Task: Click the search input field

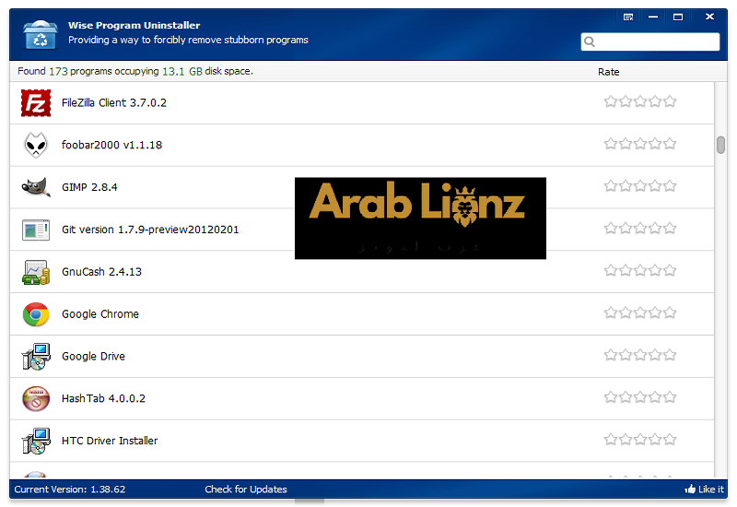Action: [650, 41]
